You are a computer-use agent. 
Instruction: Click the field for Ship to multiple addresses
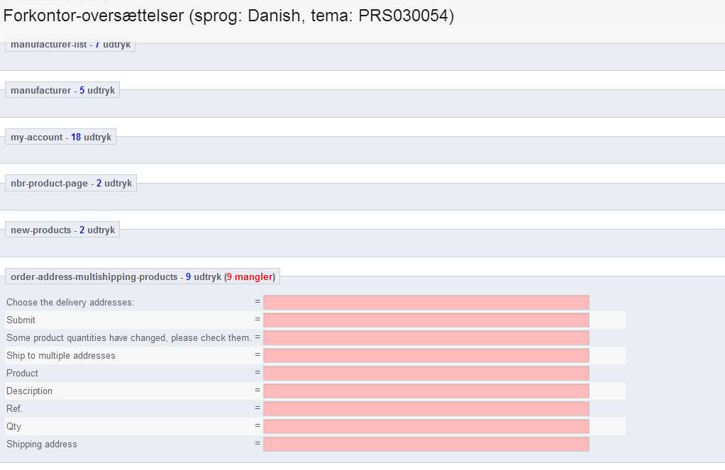pyautogui.click(x=426, y=356)
